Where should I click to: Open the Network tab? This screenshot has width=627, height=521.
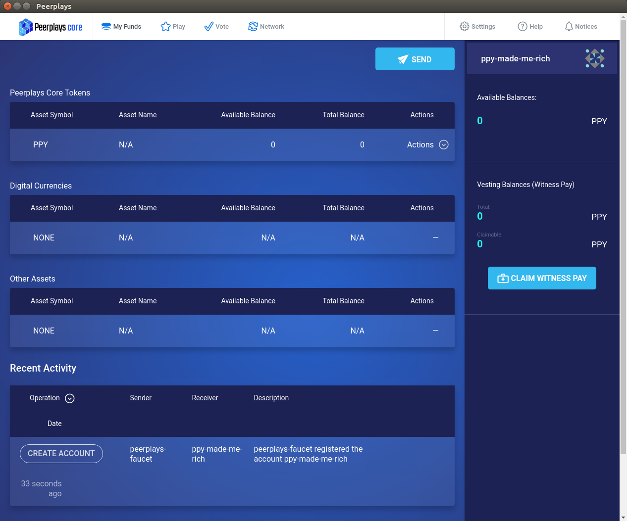(x=266, y=26)
